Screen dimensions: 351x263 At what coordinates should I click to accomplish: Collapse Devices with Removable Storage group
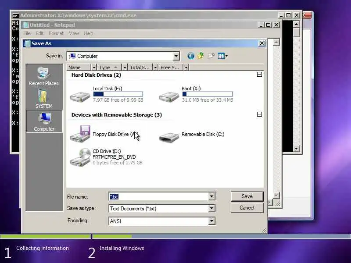[259, 114]
